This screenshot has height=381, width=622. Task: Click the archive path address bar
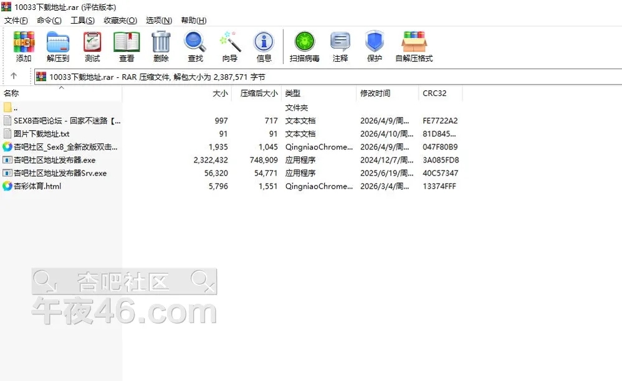click(x=330, y=77)
